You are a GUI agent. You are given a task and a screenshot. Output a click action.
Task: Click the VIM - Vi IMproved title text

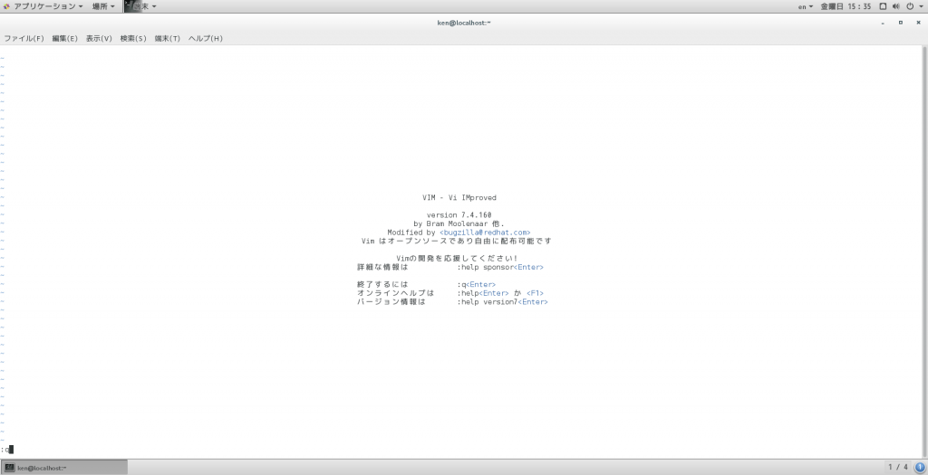click(459, 198)
